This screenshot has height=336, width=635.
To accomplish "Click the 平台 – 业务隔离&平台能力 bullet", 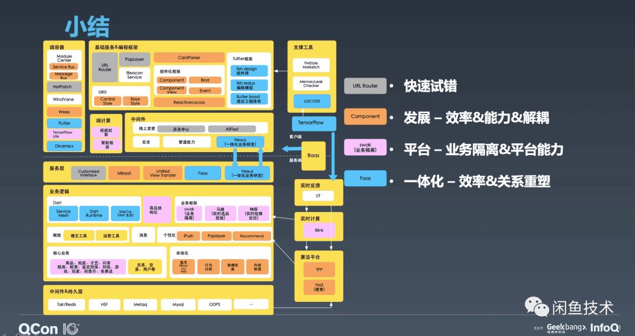I will [483, 149].
